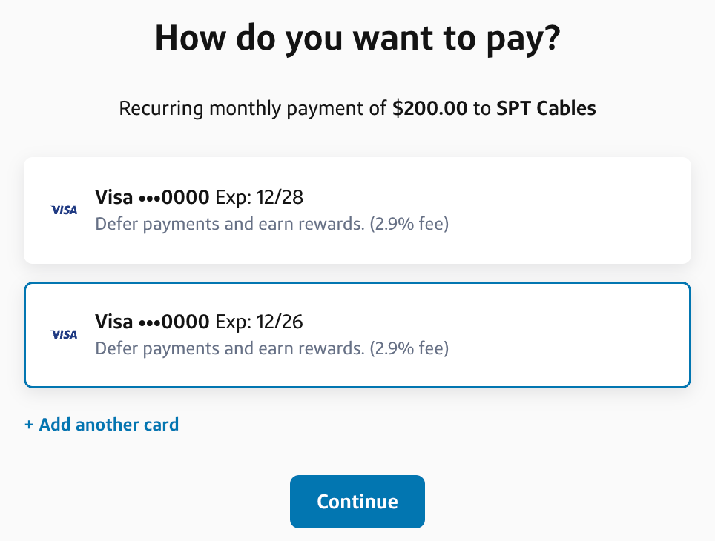The width and height of the screenshot is (715, 541).
Task: Click Visa logo on card expiring 12/26
Action: pos(65,335)
